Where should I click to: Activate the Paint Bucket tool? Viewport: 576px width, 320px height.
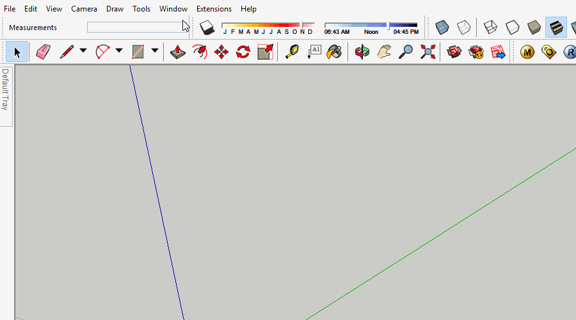334,52
